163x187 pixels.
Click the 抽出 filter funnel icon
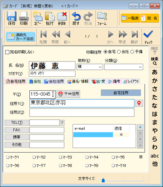[x=155, y=52]
